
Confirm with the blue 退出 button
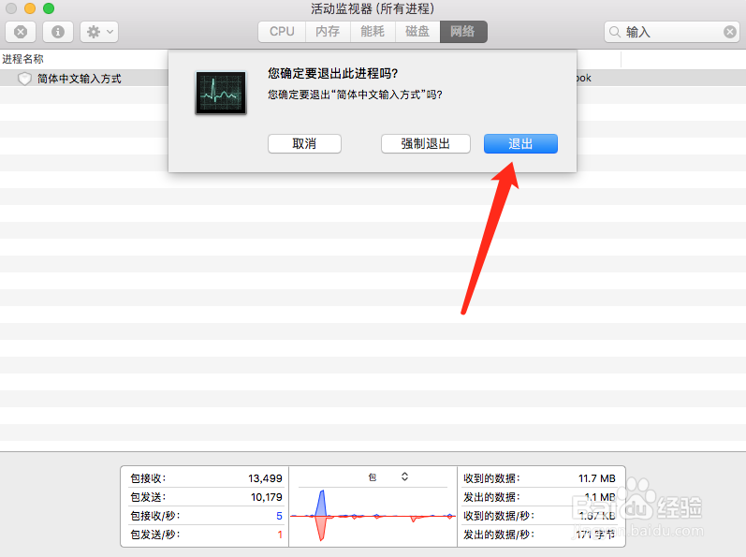click(x=520, y=143)
